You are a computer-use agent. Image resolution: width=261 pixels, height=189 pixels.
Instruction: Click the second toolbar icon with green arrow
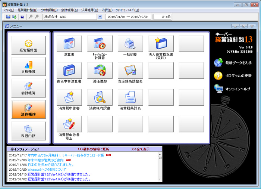(15, 17)
